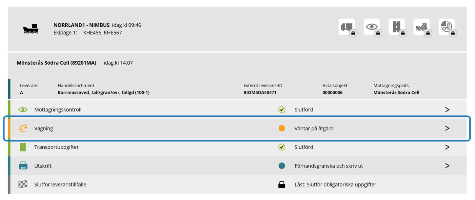This screenshot has height=200, width=475.
Task: Select the Vägning task label
Action: point(44,128)
